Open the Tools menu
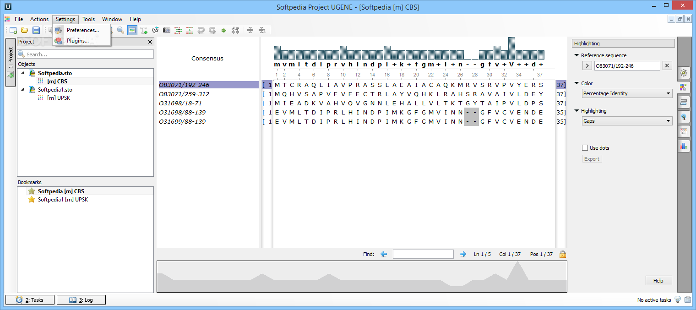The image size is (696, 310). [89, 19]
